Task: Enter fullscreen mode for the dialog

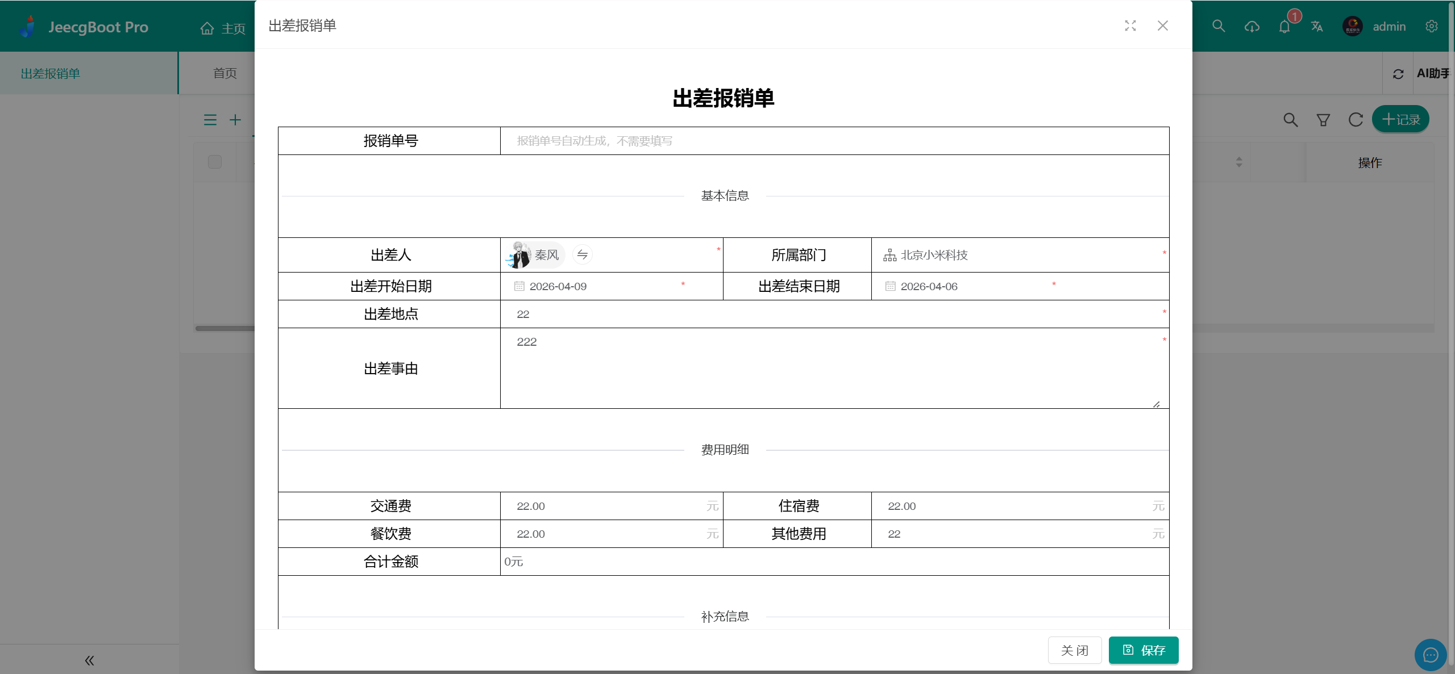Action: tap(1130, 26)
